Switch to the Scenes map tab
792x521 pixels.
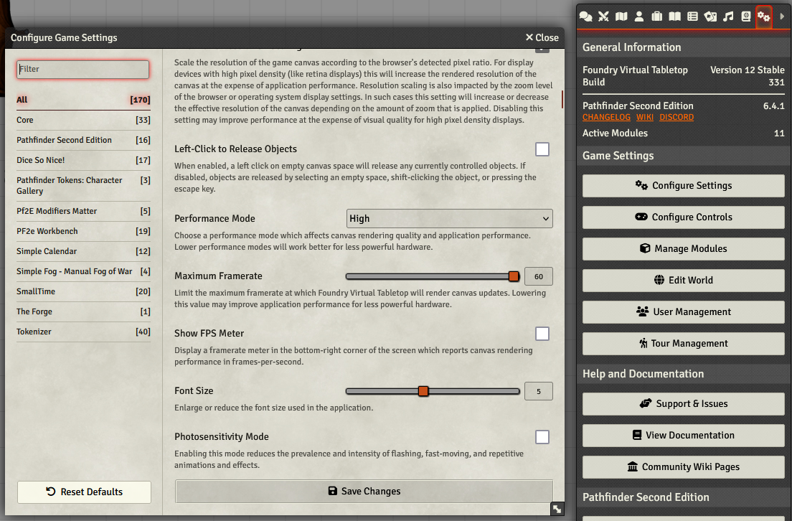(x=621, y=17)
